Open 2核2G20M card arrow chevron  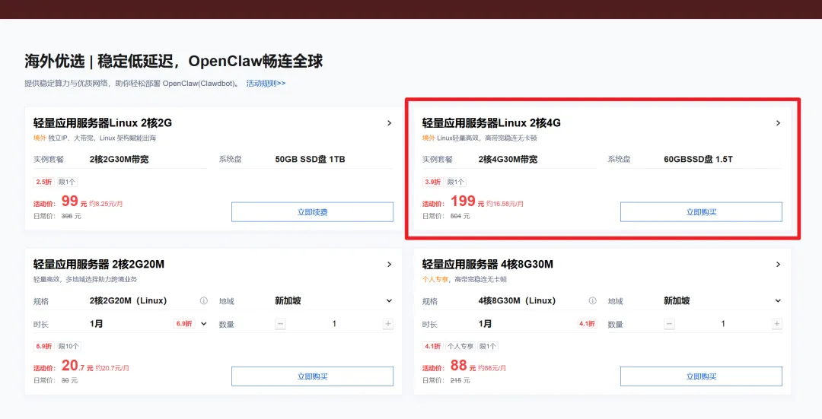[389, 265]
